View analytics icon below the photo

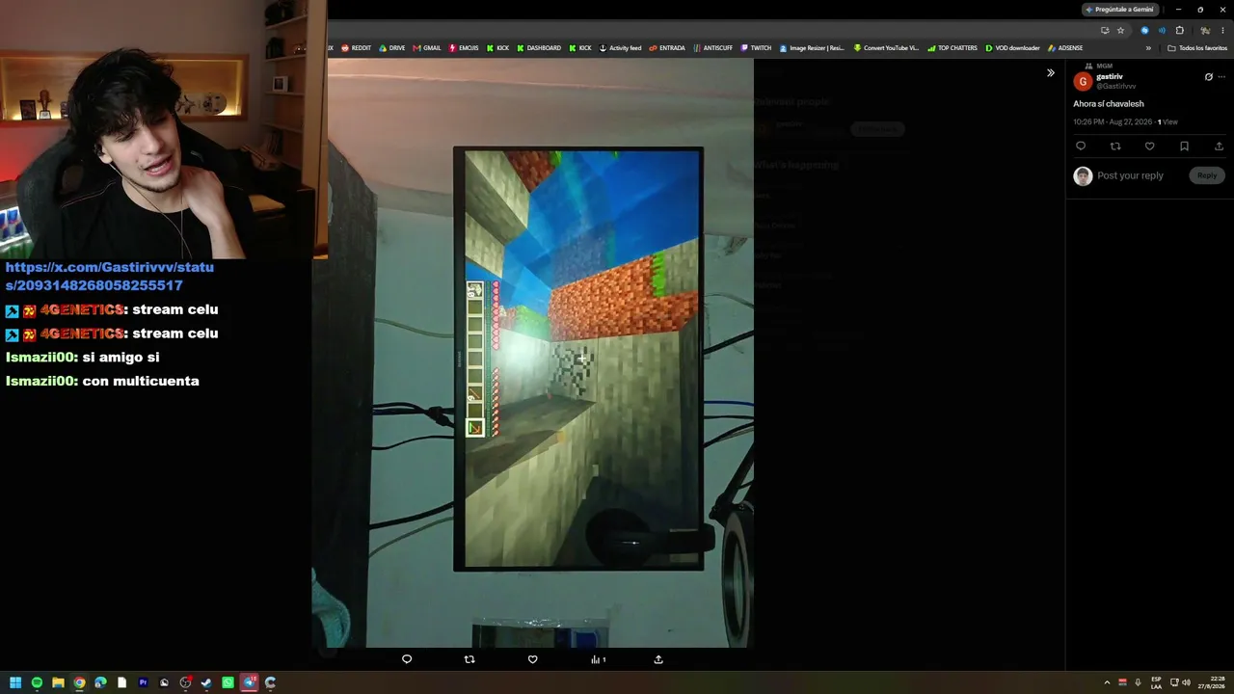point(598,659)
